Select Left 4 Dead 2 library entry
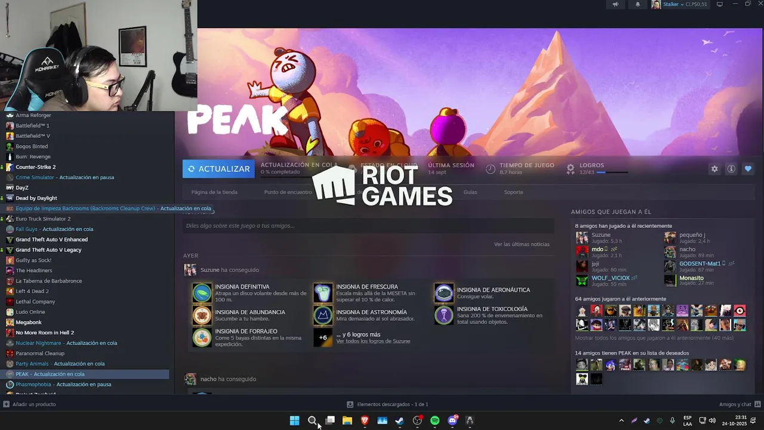 click(32, 291)
